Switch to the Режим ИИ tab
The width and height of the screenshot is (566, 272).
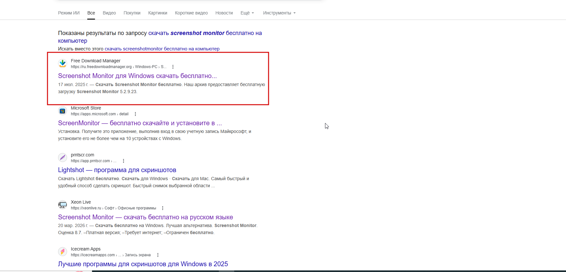pos(69,13)
